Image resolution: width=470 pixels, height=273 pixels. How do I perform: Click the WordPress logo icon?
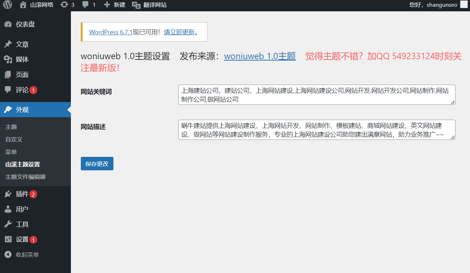(x=7, y=5)
